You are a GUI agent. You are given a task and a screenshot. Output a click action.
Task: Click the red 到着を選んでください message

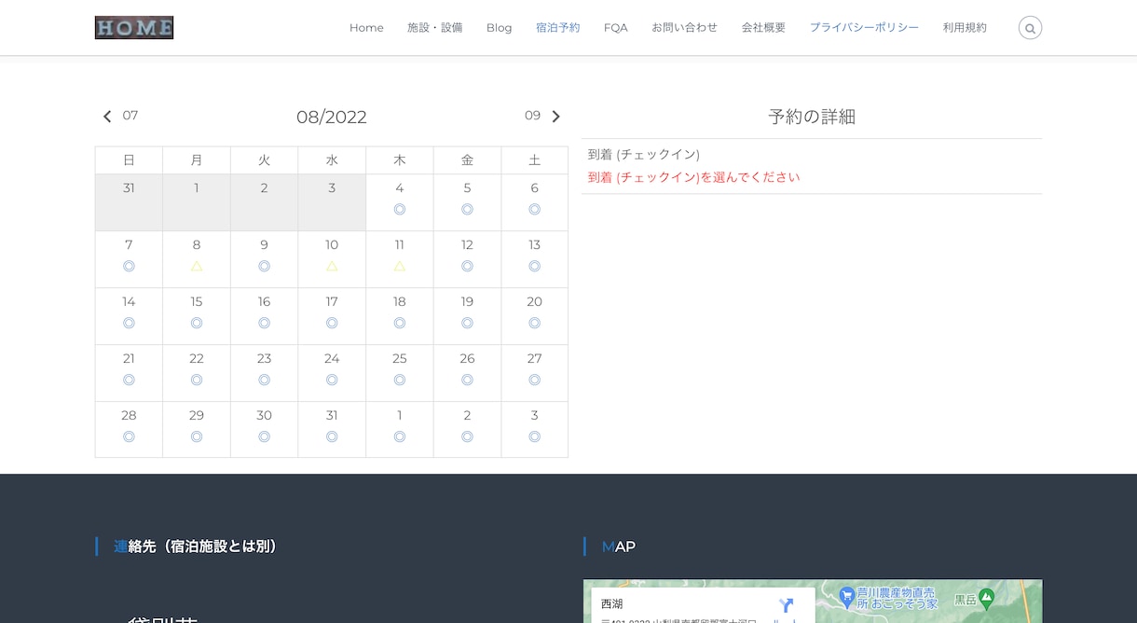(x=693, y=177)
